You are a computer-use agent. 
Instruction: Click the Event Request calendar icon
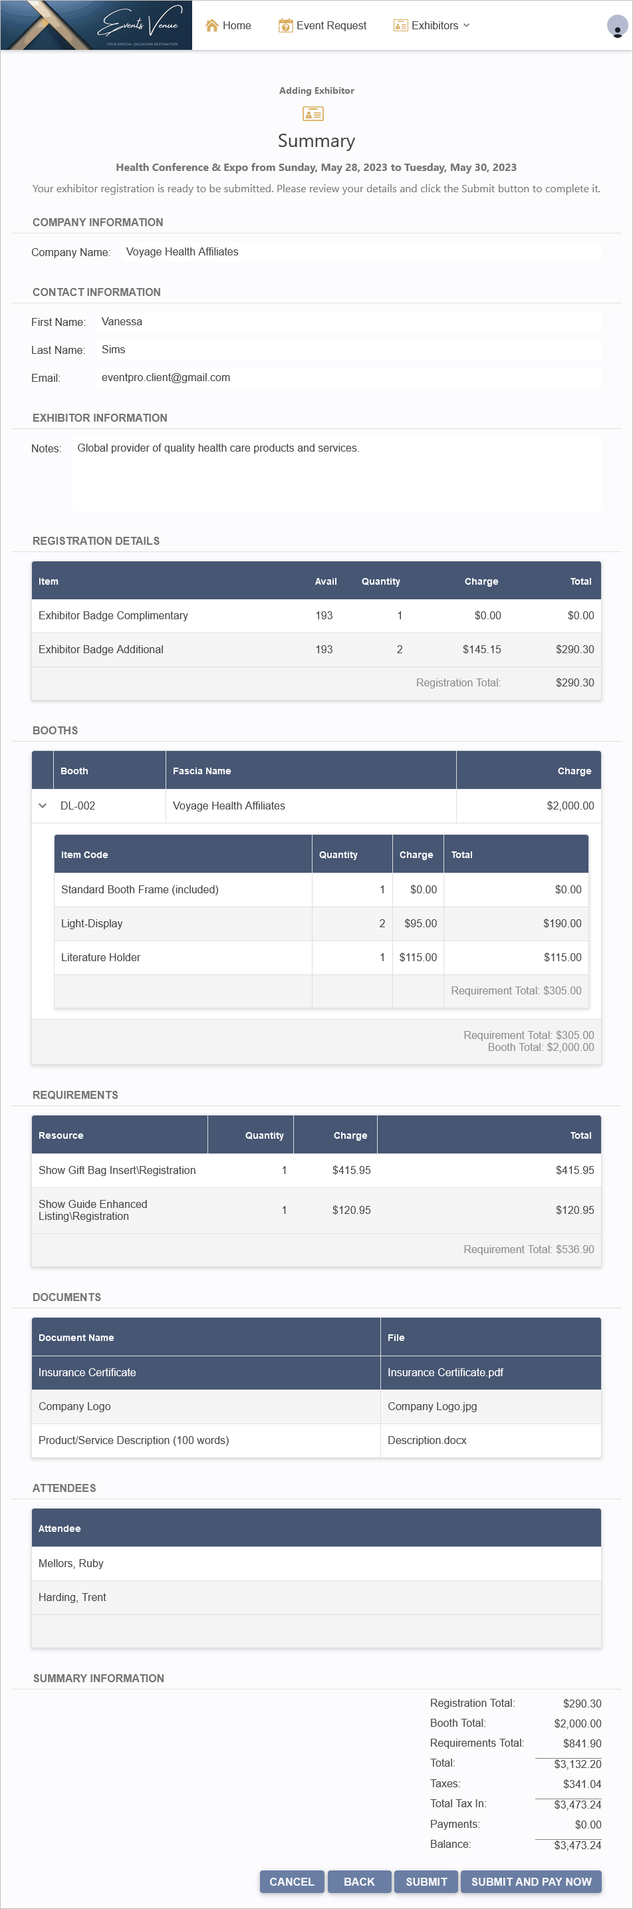285,25
